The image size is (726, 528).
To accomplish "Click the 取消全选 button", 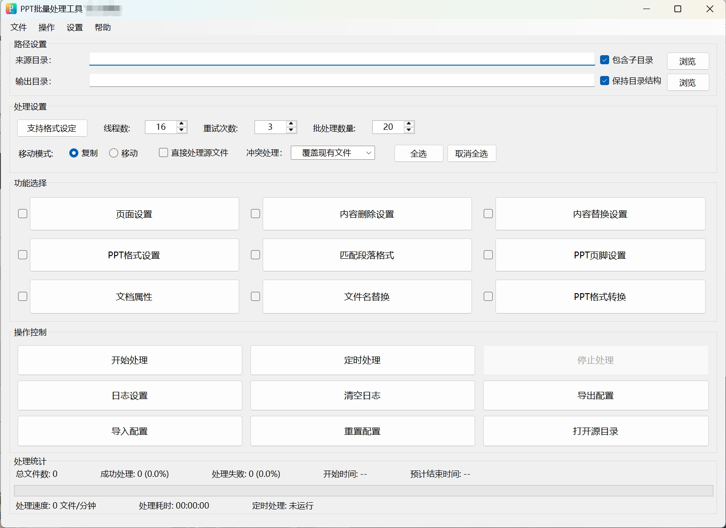I will [x=472, y=153].
